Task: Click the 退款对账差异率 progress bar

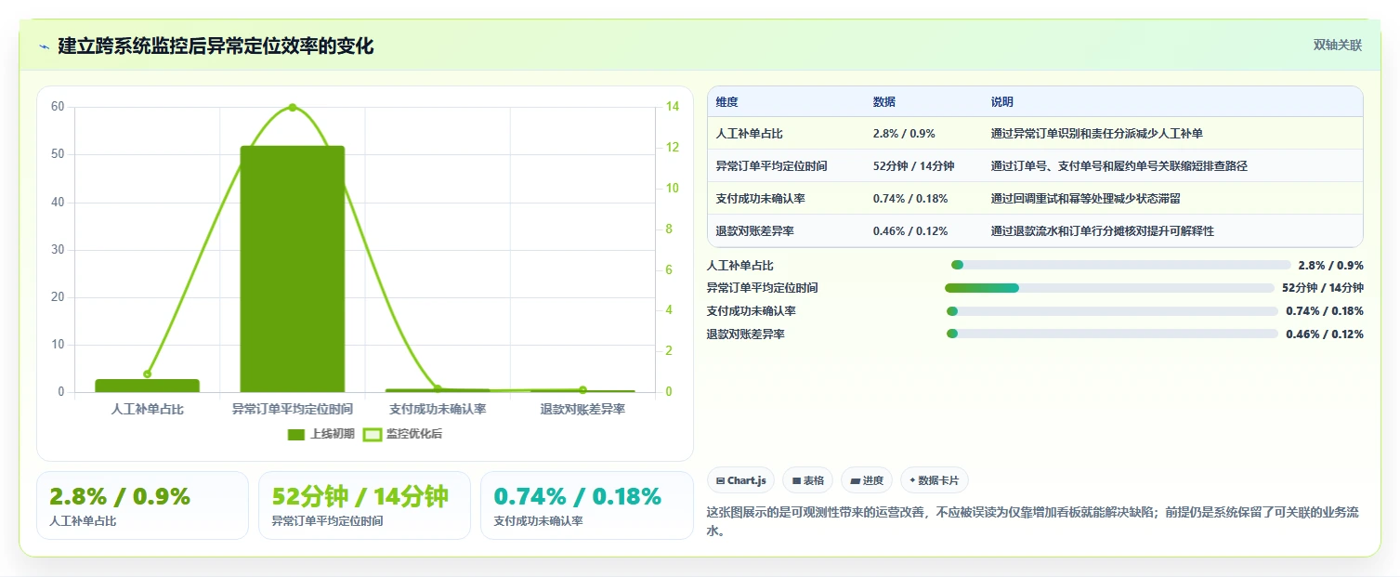Action: click(x=1112, y=334)
